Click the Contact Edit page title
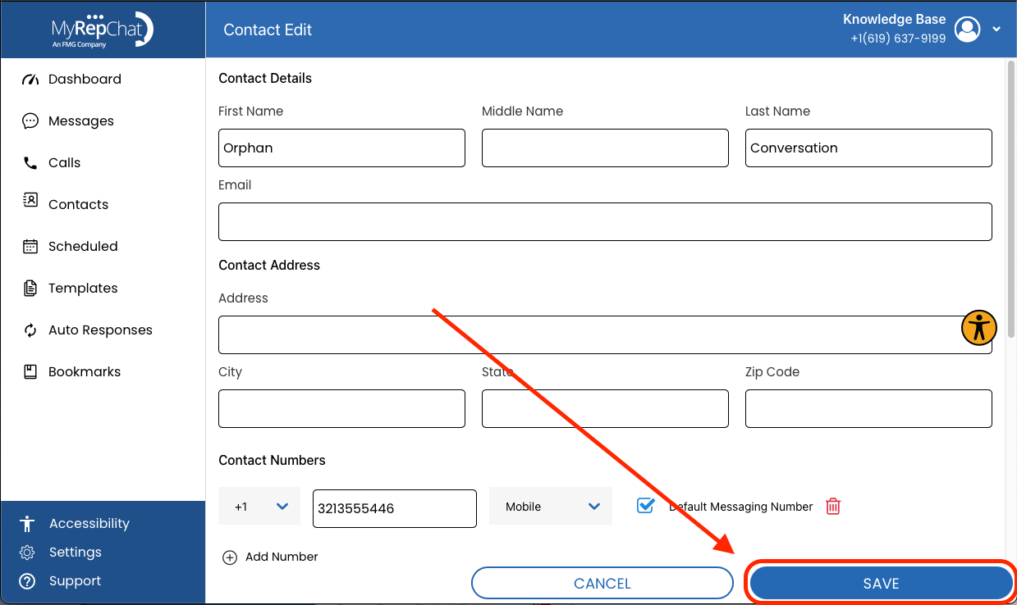 [268, 30]
